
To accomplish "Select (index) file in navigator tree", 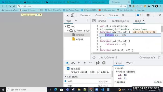I will [x=80, y=35].
